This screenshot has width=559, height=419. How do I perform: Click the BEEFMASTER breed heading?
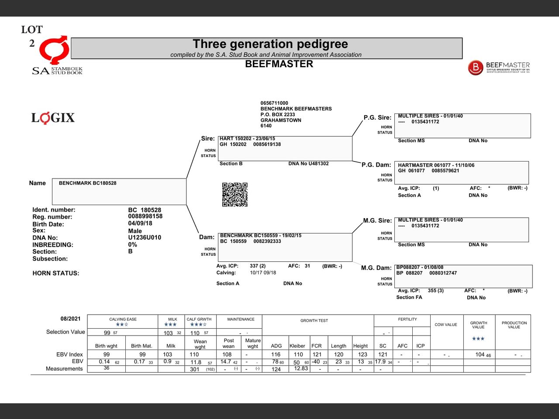(x=279, y=64)
